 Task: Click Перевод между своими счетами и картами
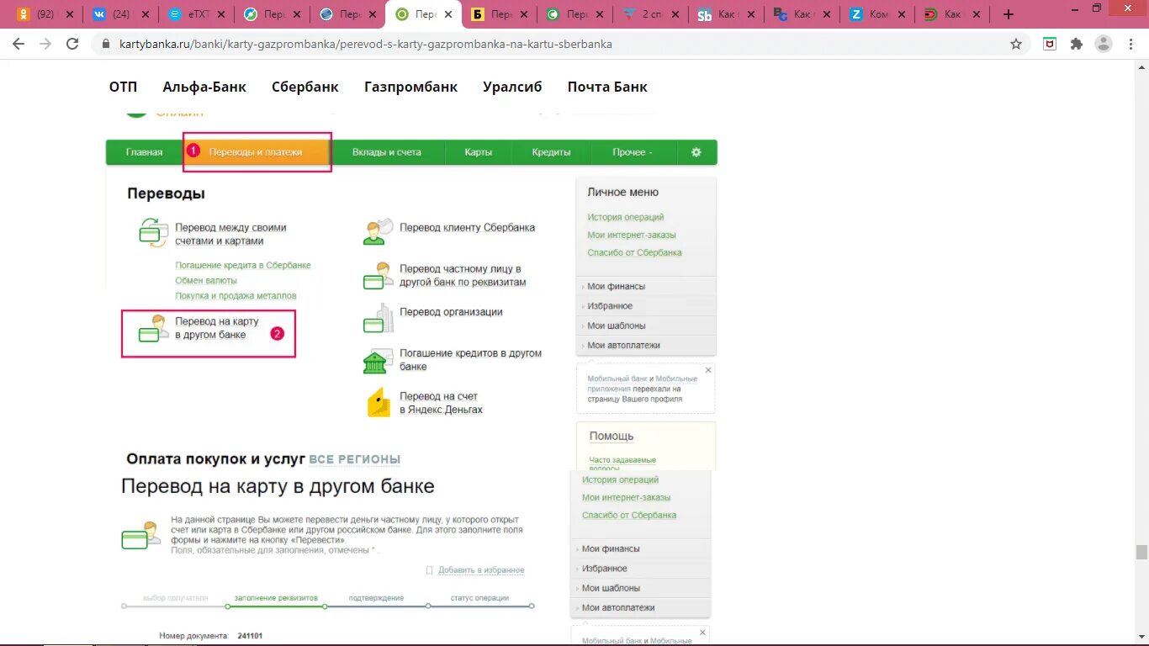[x=230, y=234]
